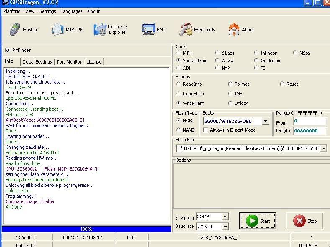Viewport: 330px width, 247px height.
Task: Toggle the PinFinder checkbox
Action: click(8, 50)
